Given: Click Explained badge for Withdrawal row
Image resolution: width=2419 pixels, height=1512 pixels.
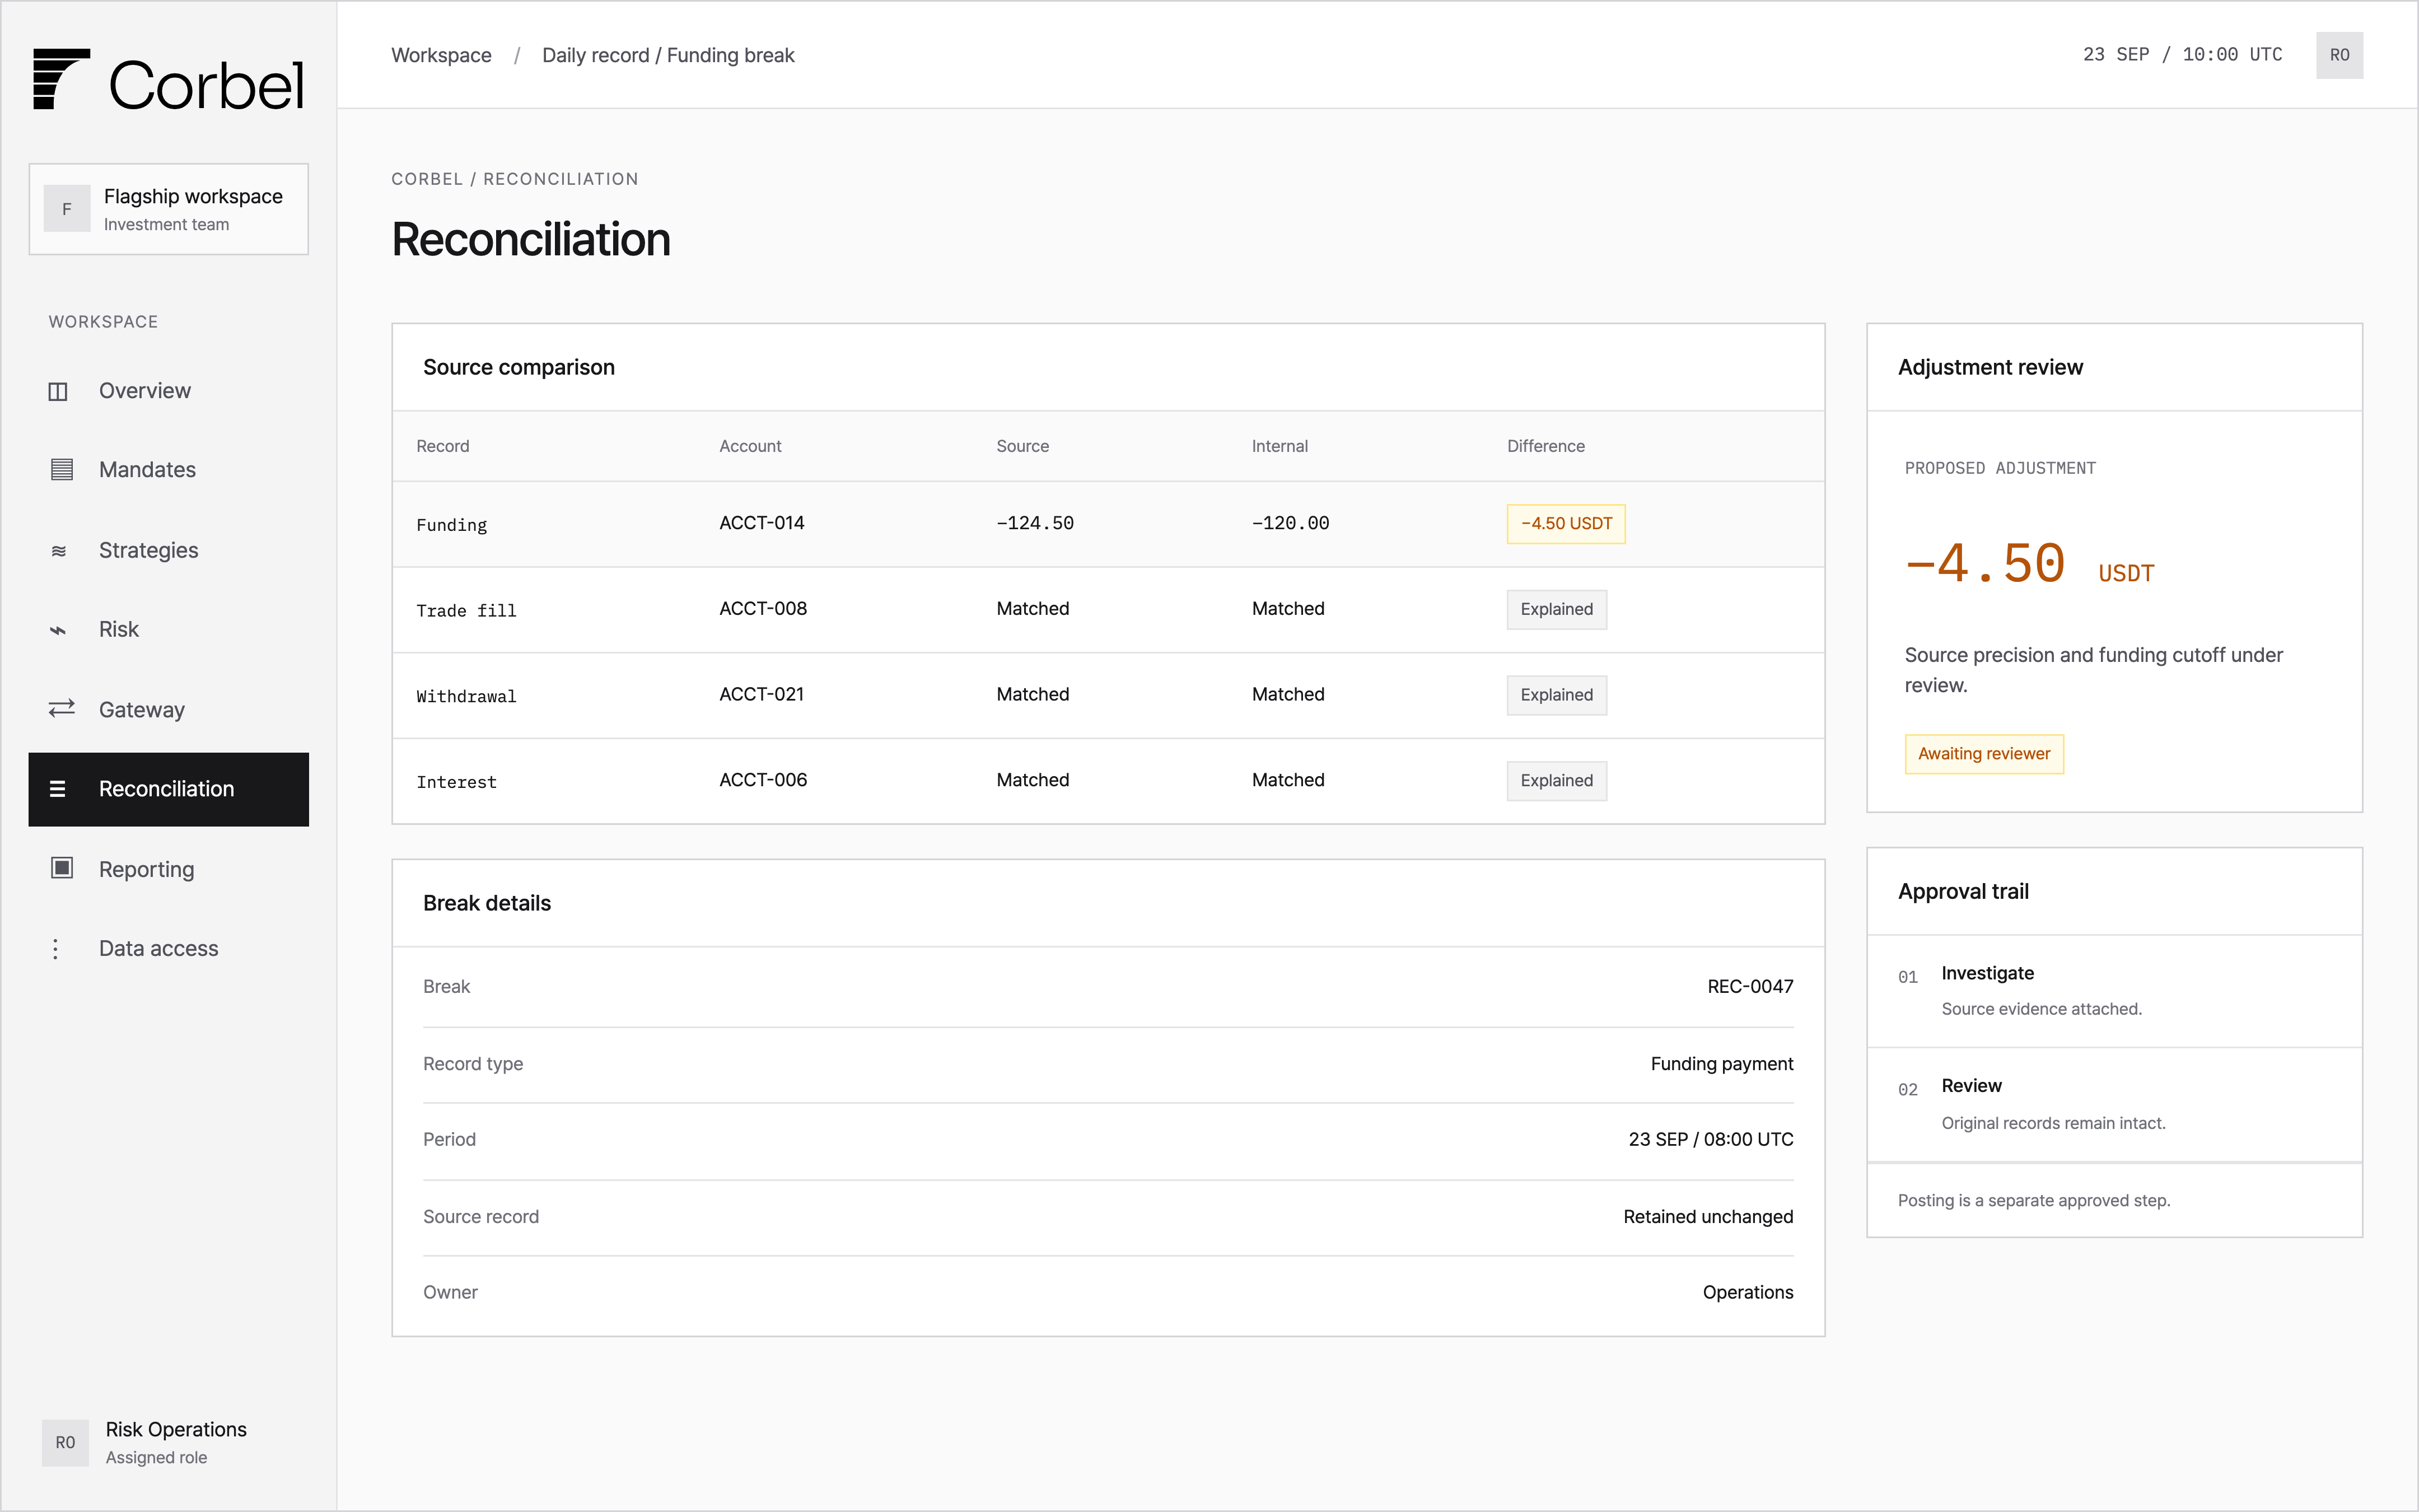Looking at the screenshot, I should click(x=1556, y=695).
